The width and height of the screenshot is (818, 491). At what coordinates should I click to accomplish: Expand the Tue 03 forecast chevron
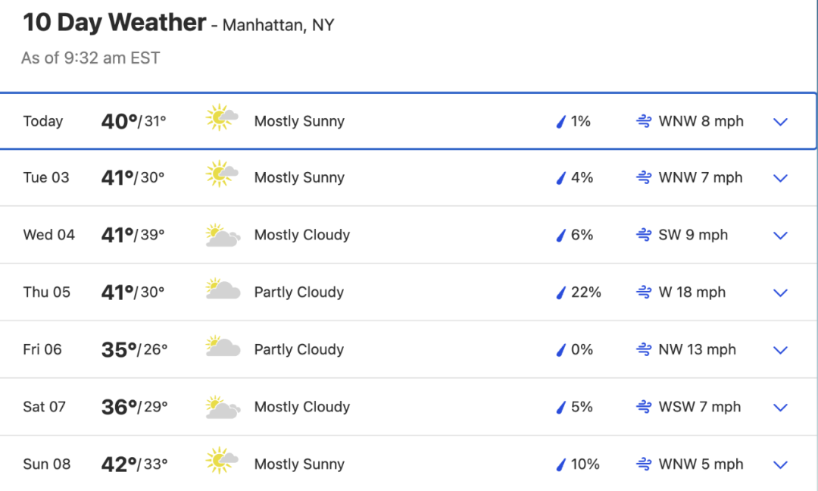pos(780,179)
